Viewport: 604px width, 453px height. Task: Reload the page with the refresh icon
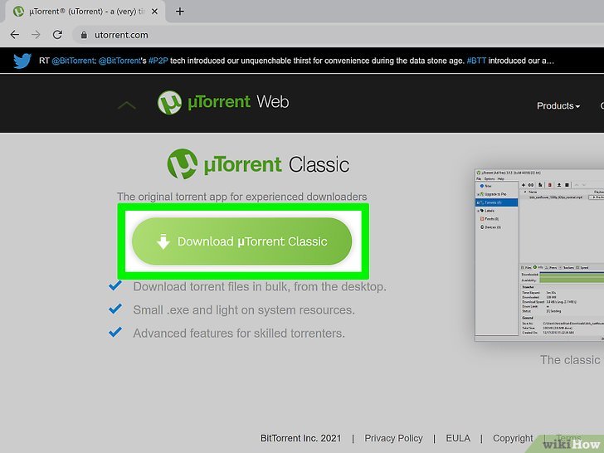pos(57,35)
